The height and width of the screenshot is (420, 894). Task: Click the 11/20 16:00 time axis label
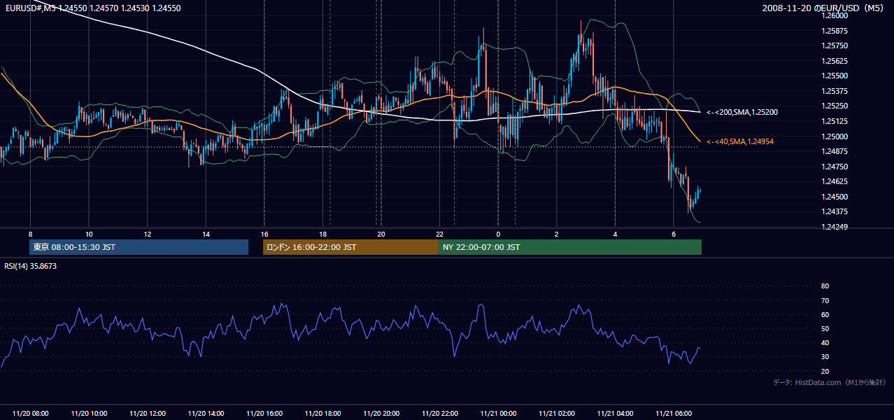coord(264,414)
